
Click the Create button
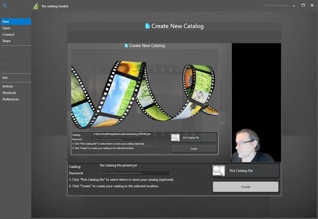pos(245,187)
